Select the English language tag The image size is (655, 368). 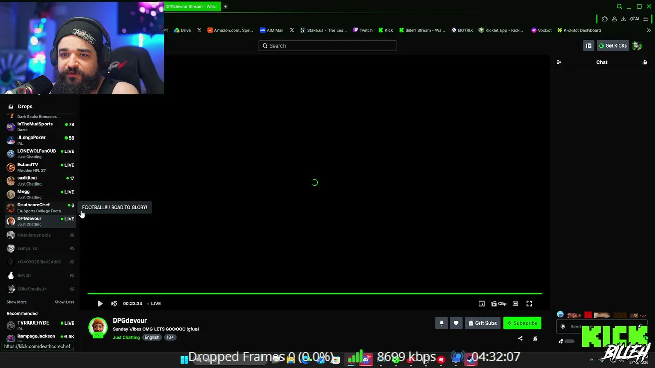[152, 337]
